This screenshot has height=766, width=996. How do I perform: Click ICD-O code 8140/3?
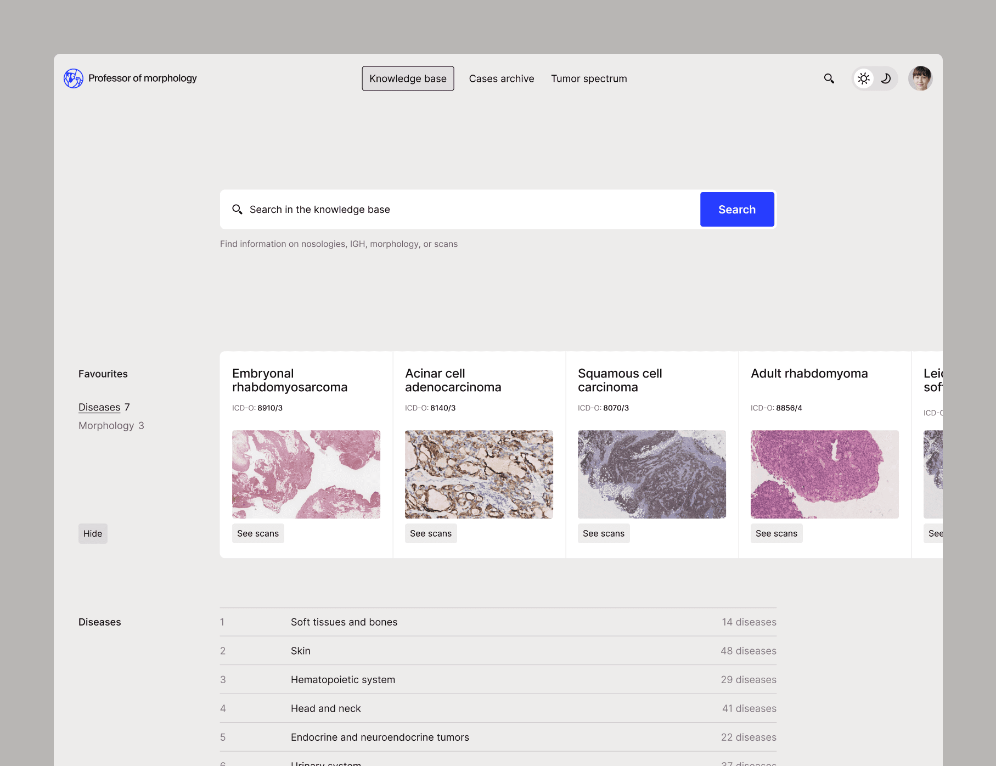click(443, 408)
